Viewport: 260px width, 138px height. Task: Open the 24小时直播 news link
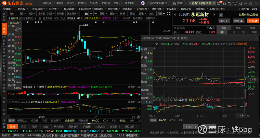34,135
